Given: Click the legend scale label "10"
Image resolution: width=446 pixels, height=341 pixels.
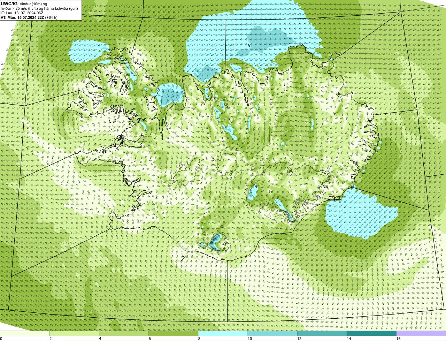Looking at the screenshot, I should click(249, 339).
